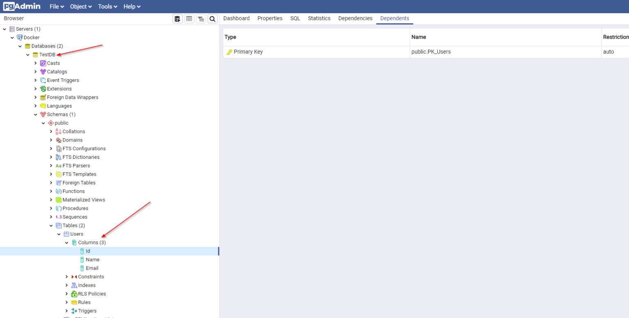Expand the Sequences tree node

pos(51,217)
